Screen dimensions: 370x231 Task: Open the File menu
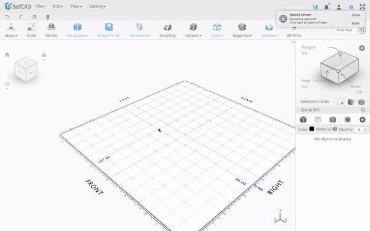tap(40, 6)
